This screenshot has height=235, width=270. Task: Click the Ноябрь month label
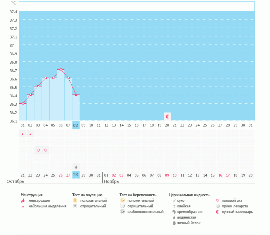(x=111, y=181)
